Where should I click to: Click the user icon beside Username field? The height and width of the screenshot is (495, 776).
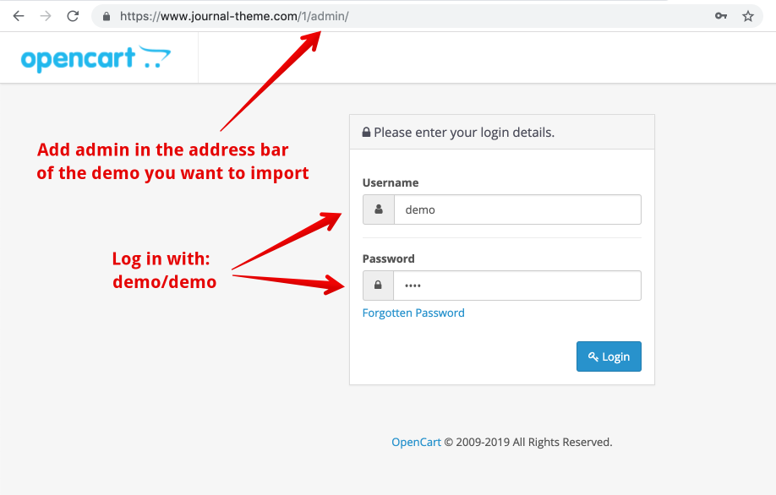(379, 209)
